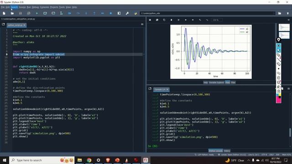Open the Projects menu
The width and height of the screenshot is (292, 164).
pos(54,7)
